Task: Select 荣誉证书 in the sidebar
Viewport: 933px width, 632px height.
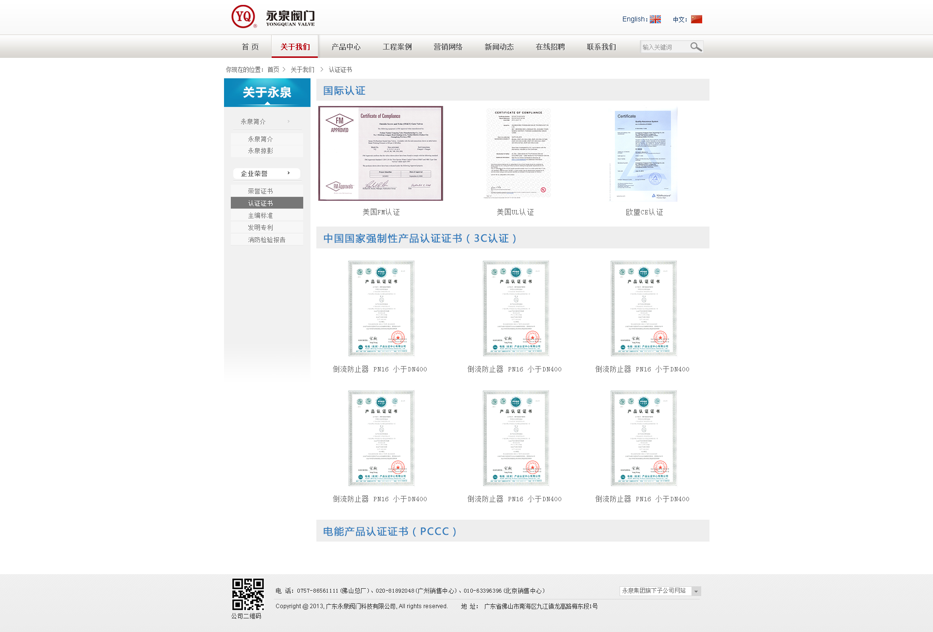Action: (260, 191)
